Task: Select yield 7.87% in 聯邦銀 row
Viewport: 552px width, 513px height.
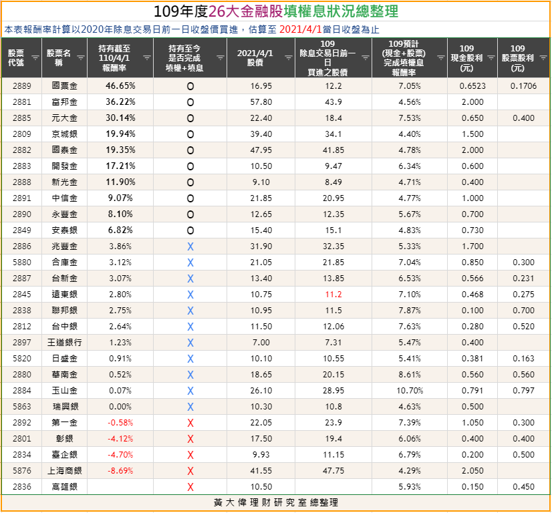Action: [x=410, y=311]
